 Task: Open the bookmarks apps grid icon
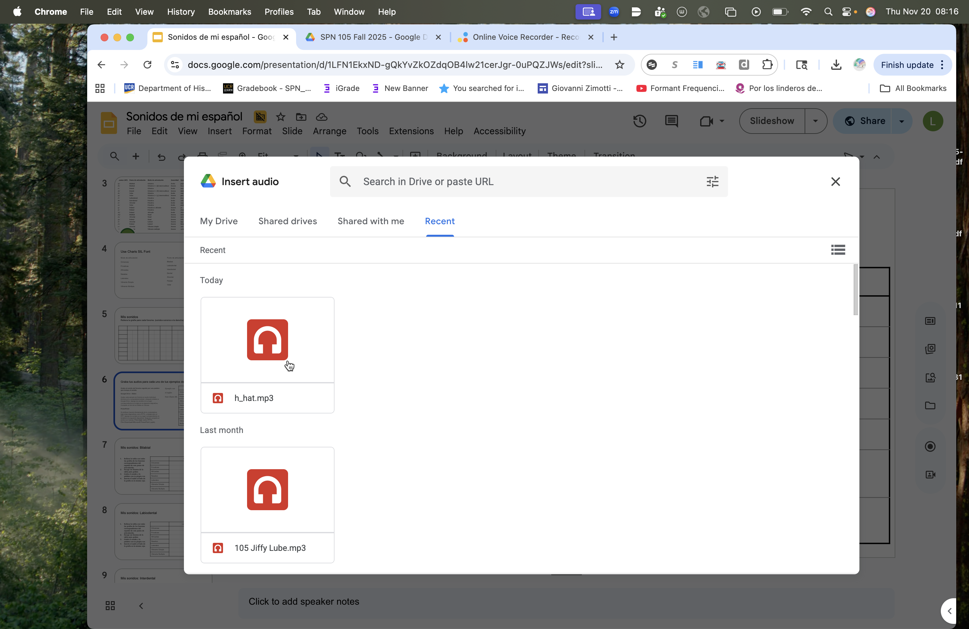(x=100, y=88)
